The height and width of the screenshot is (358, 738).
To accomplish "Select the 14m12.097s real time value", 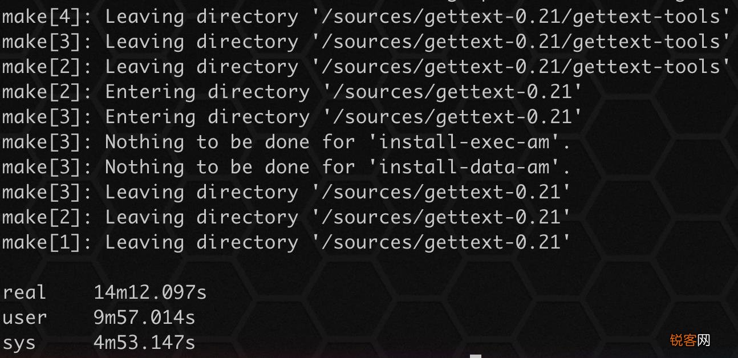I will tap(150, 292).
